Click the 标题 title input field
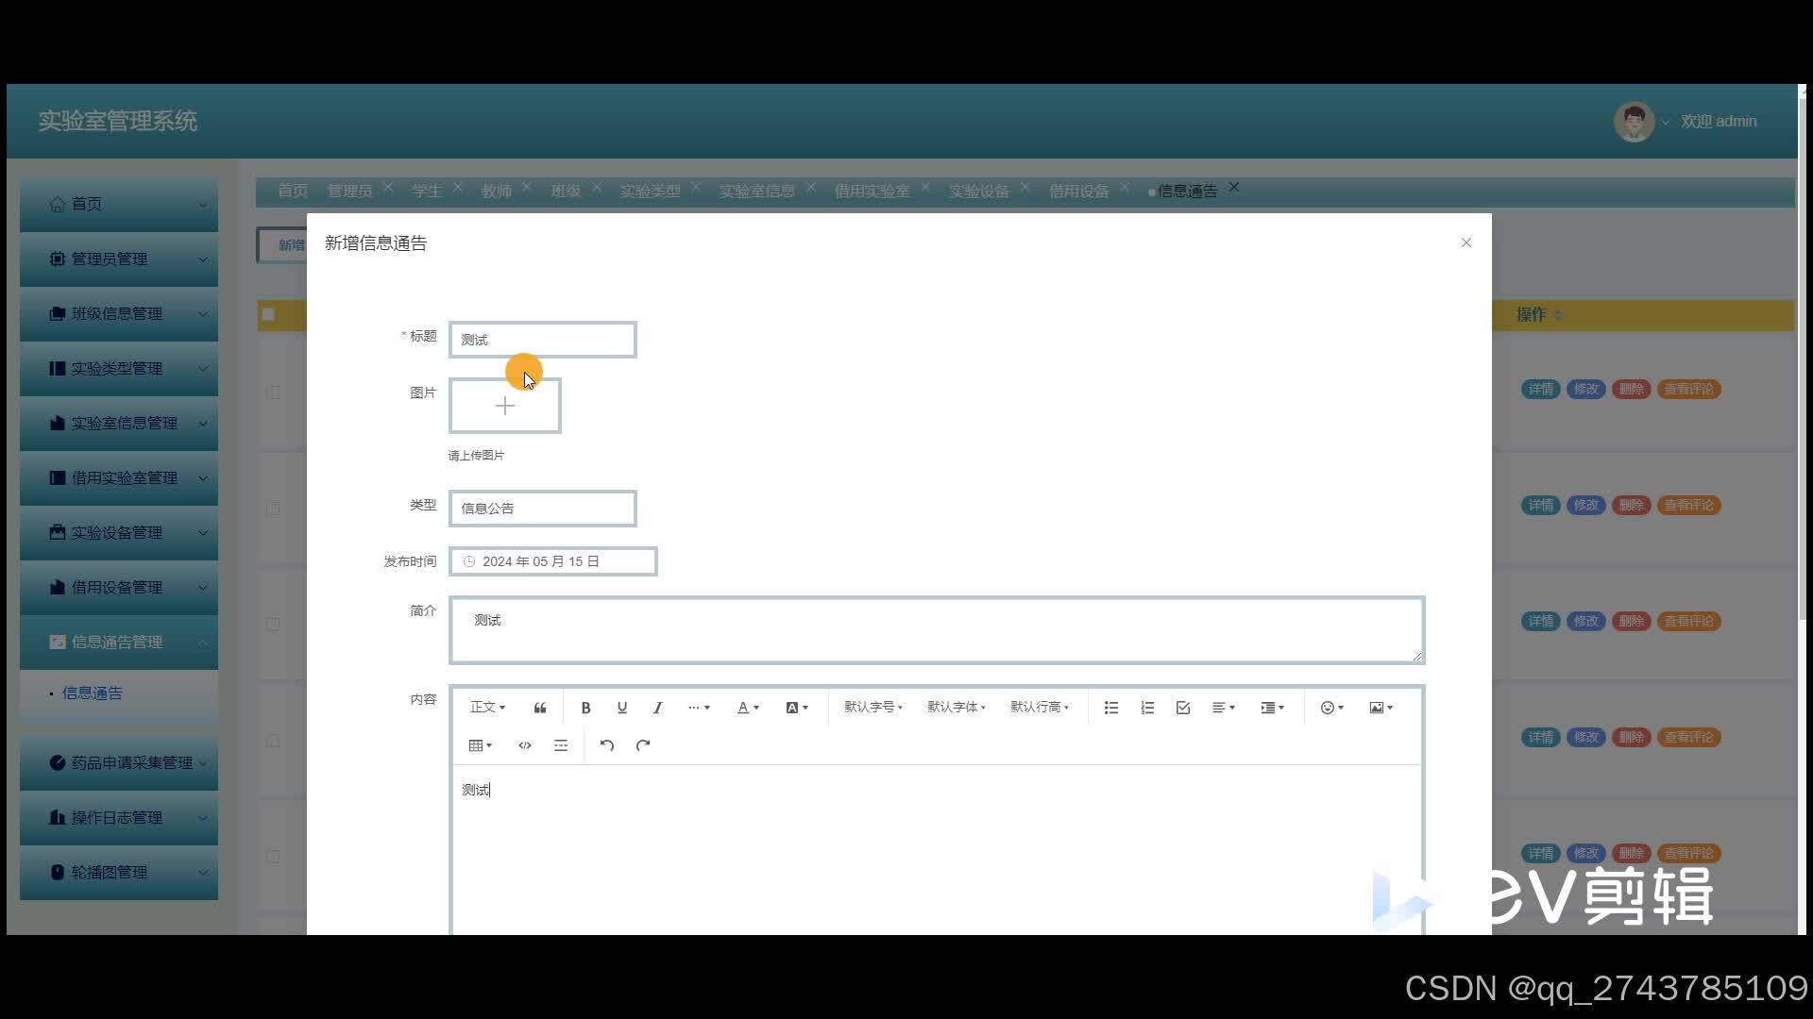This screenshot has height=1019, width=1813. click(542, 340)
